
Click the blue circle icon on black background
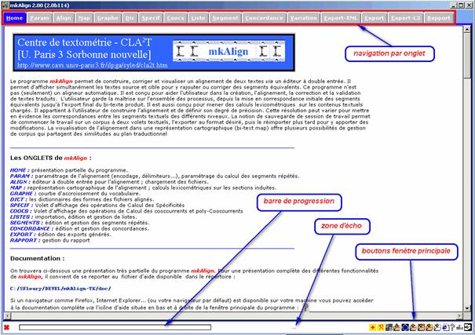[405, 327]
